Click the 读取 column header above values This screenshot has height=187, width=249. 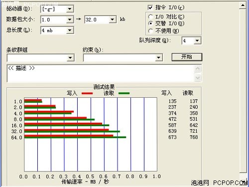point(188,93)
